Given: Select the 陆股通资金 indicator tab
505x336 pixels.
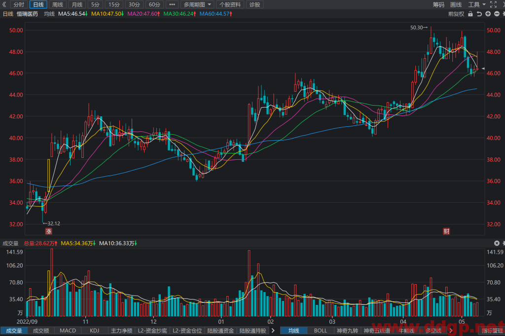Looking at the screenshot, I should tap(220, 331).
